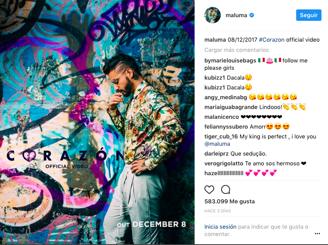Open the @maluma mention link

click(x=217, y=144)
